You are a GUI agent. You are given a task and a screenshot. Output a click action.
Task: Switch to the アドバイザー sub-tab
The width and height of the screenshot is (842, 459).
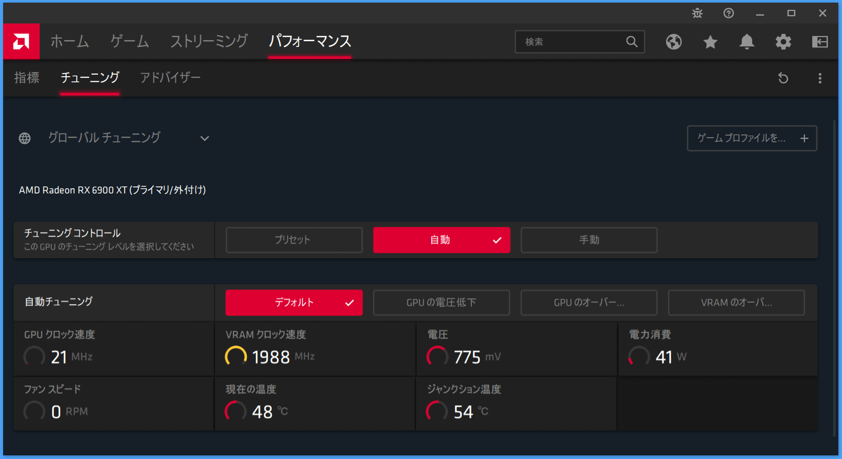tap(170, 78)
